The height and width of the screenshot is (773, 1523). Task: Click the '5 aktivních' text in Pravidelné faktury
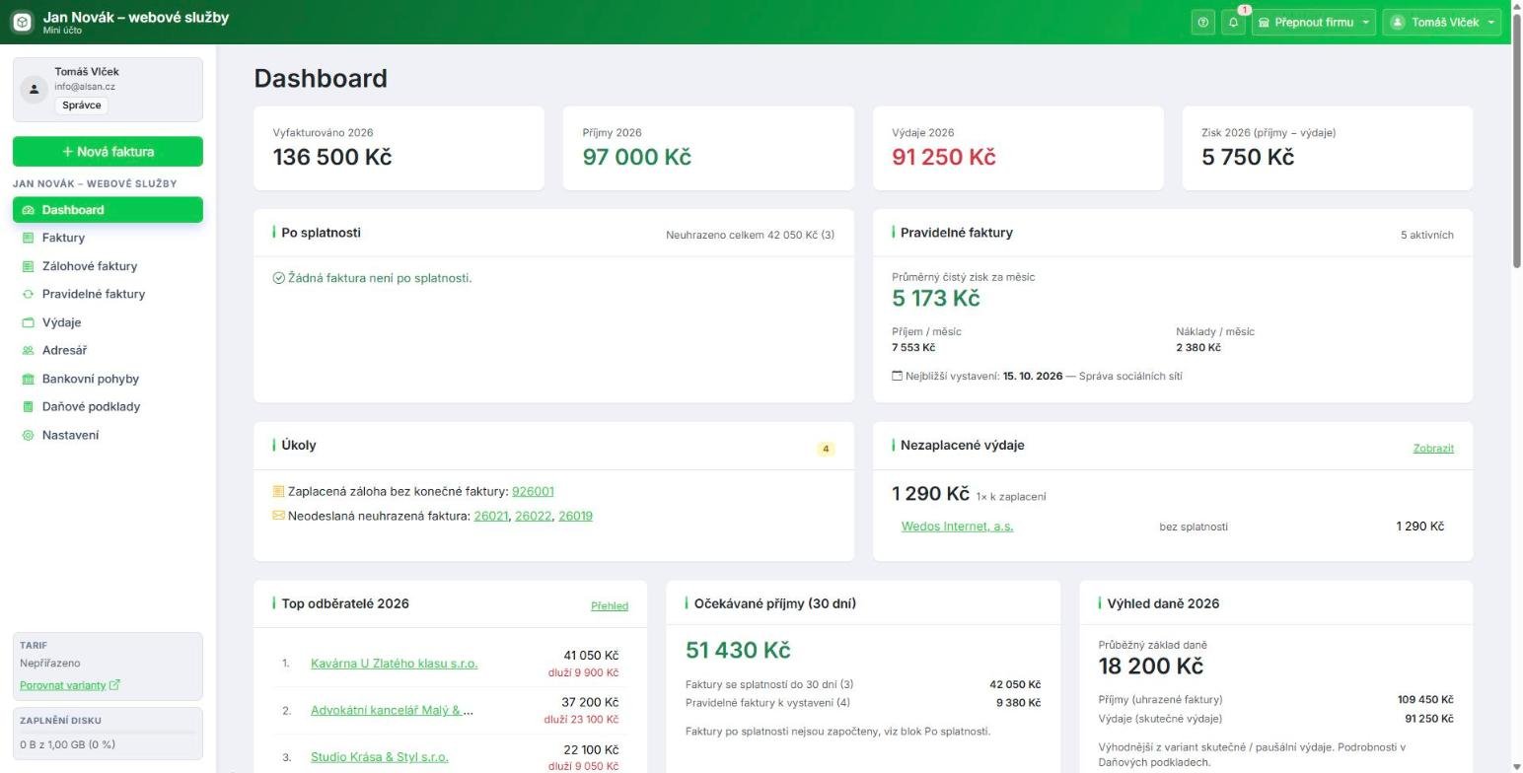coord(1426,235)
